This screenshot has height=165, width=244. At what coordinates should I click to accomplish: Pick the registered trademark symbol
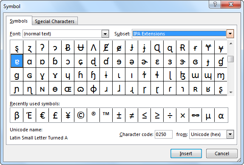[94, 115]
